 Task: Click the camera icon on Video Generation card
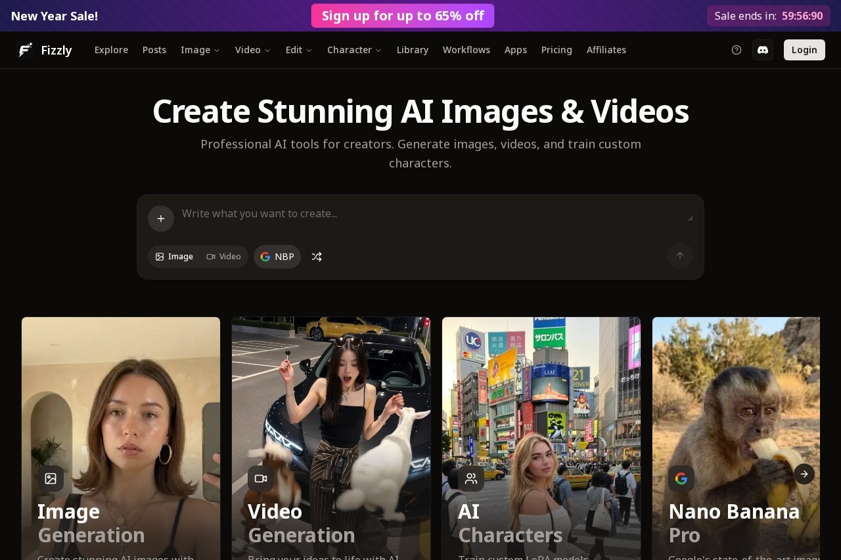(x=261, y=479)
